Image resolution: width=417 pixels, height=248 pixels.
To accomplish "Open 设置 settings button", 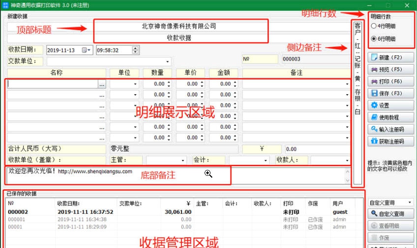I will tap(390, 106).
